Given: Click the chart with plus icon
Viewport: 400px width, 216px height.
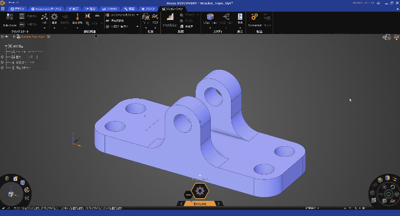Looking at the screenshot, I should [155, 17].
